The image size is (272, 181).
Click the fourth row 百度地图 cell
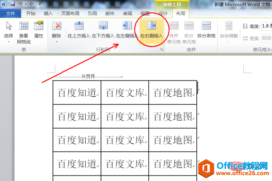point(173,164)
